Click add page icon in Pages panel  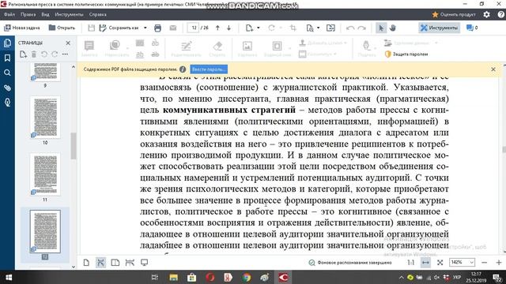pyautogui.click(x=23, y=54)
